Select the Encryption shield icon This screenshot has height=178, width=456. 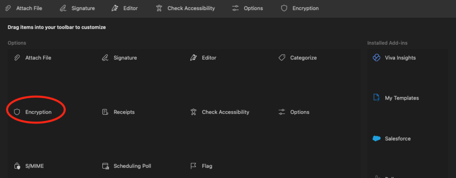17,112
